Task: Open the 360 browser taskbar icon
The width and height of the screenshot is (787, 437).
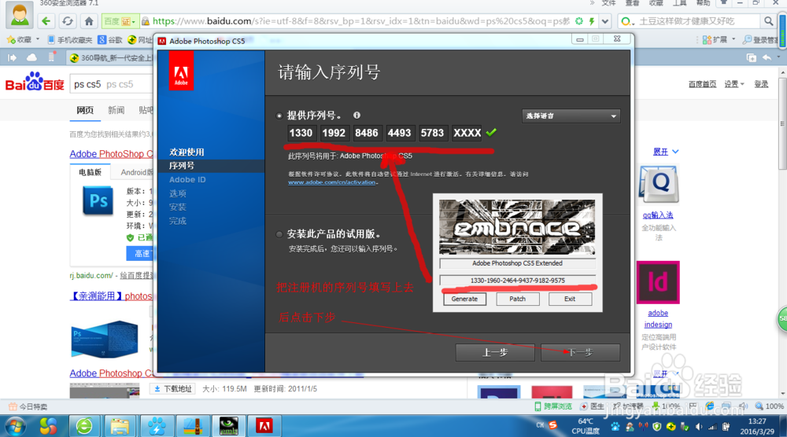Action: coord(84,426)
